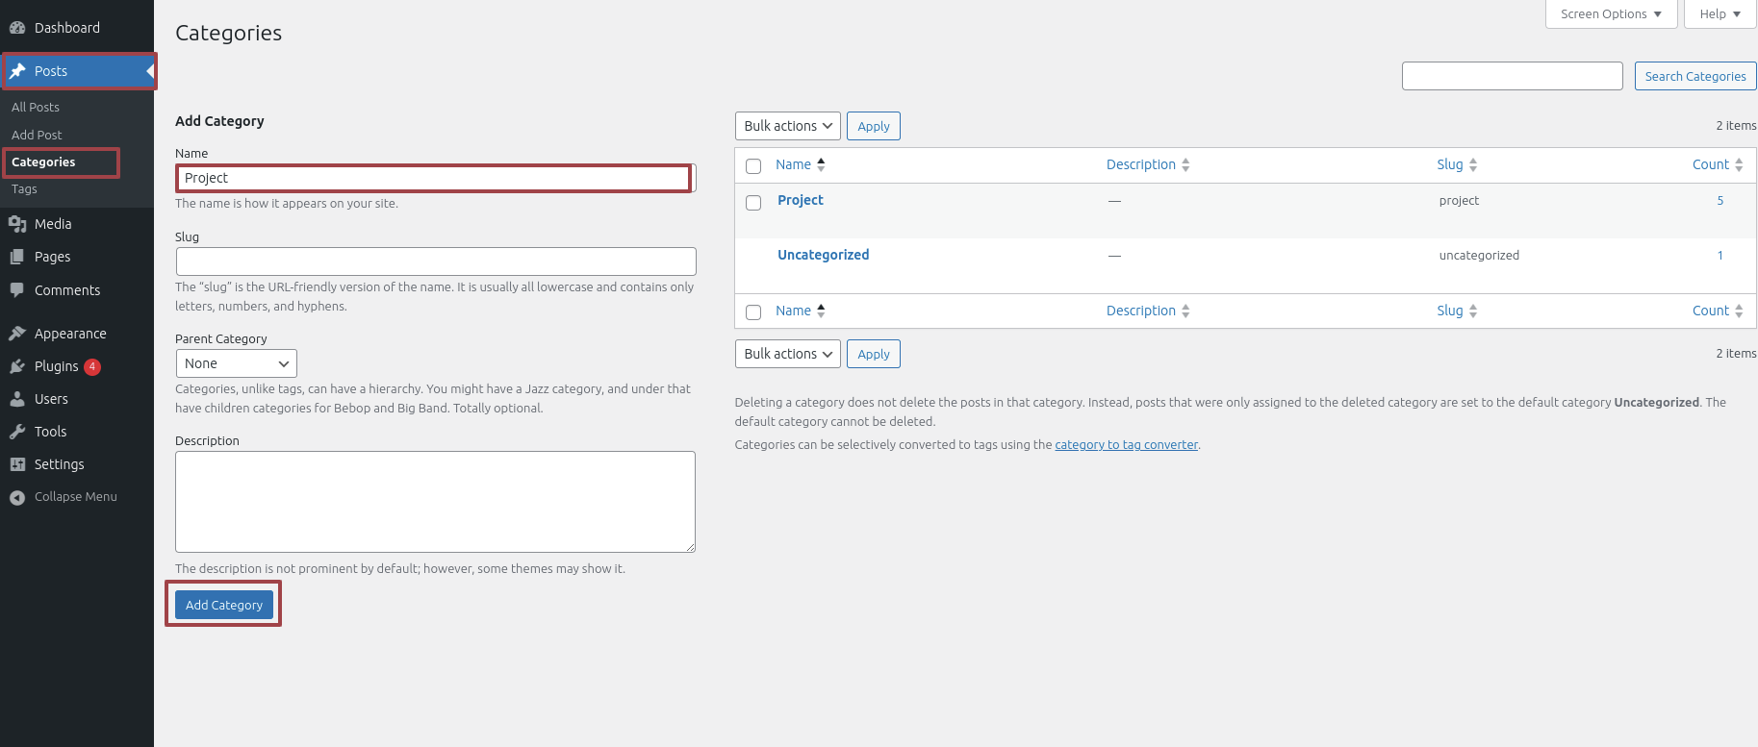Click the Users person icon
The image size is (1758, 747).
(x=17, y=399)
